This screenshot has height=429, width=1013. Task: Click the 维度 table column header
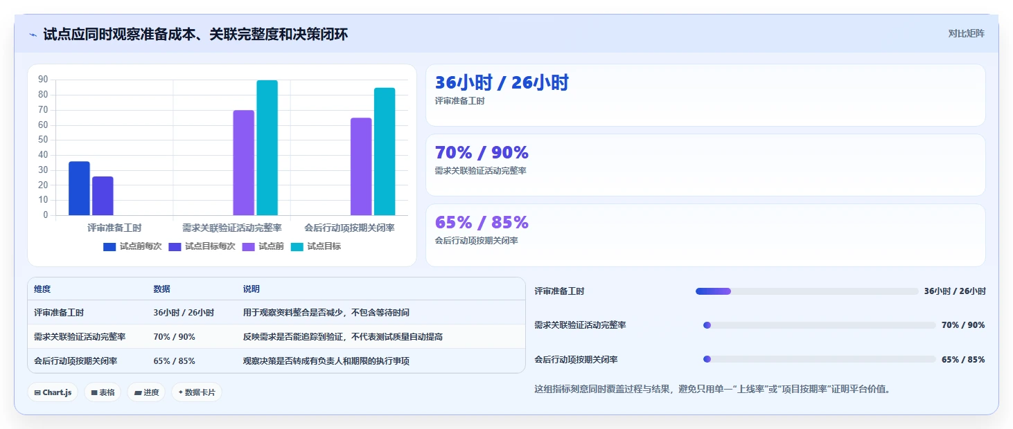42,289
